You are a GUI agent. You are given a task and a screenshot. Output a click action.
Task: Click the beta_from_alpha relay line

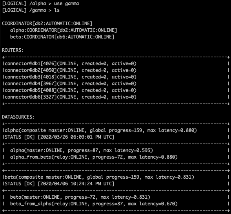pyautogui.click(x=94, y=204)
